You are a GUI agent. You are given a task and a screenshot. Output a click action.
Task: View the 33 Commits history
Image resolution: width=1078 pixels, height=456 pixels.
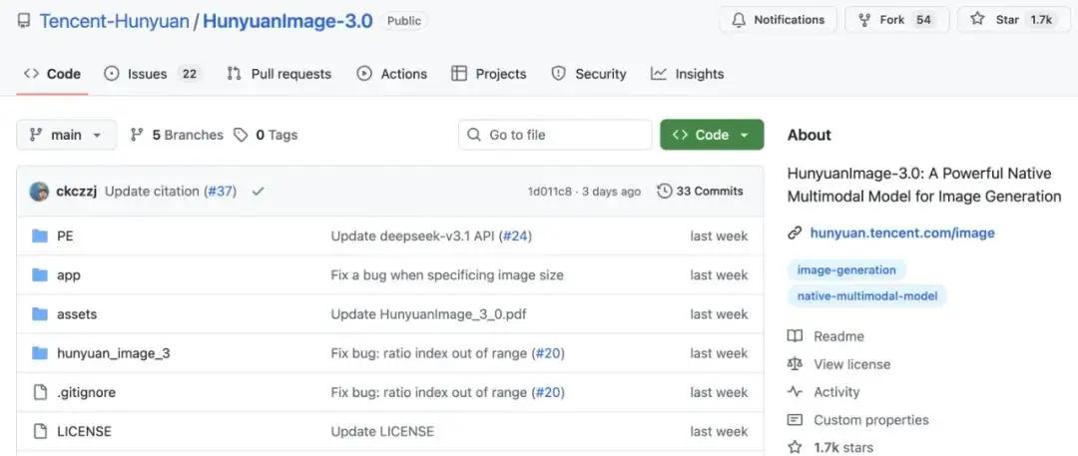pyautogui.click(x=700, y=192)
